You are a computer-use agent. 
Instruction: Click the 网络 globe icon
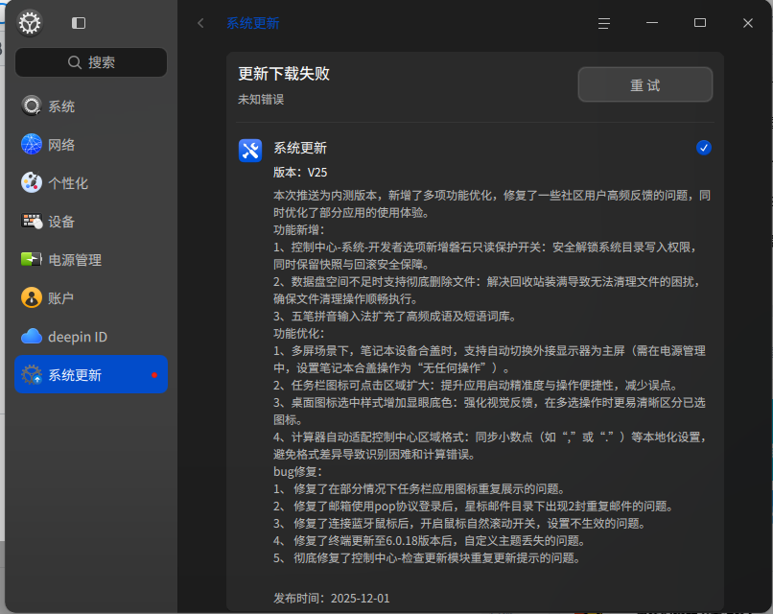coord(32,145)
